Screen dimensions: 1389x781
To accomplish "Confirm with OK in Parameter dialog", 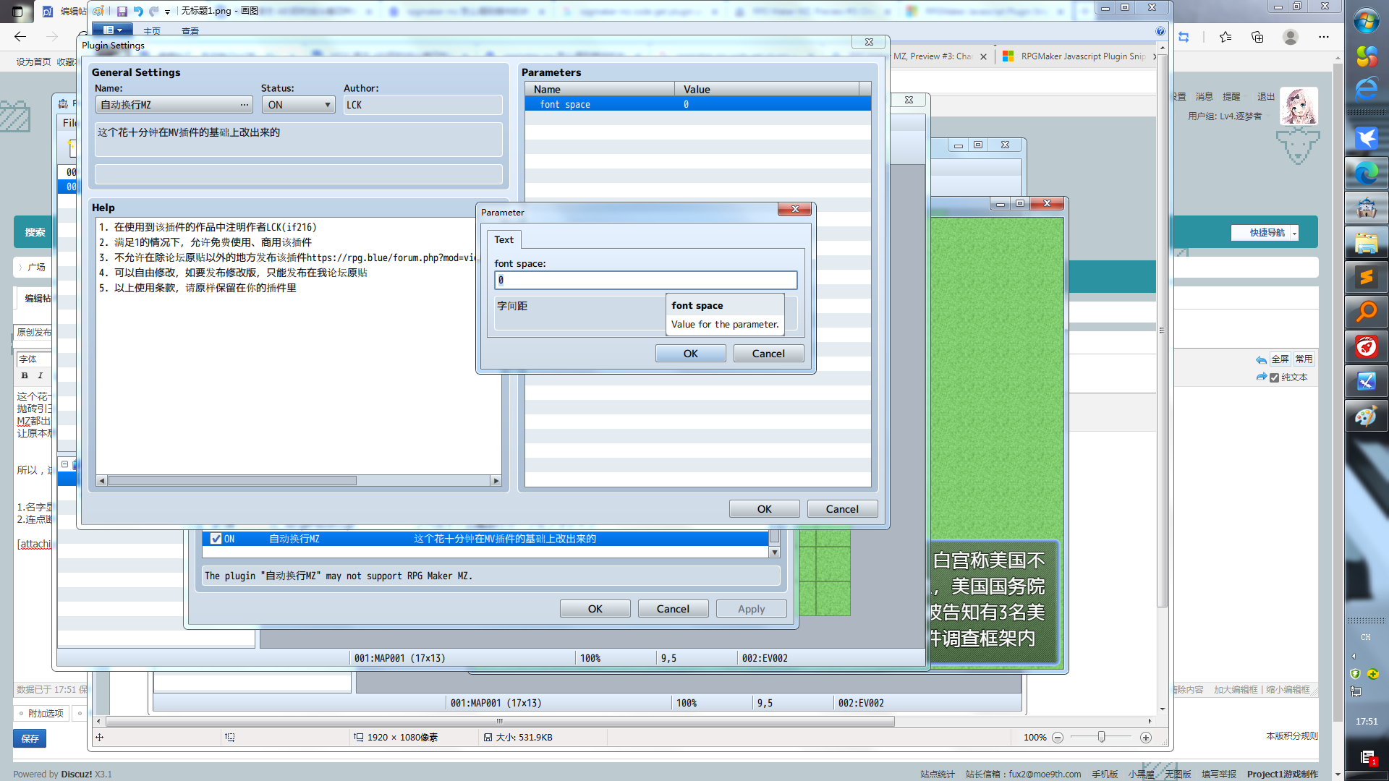I will point(690,354).
